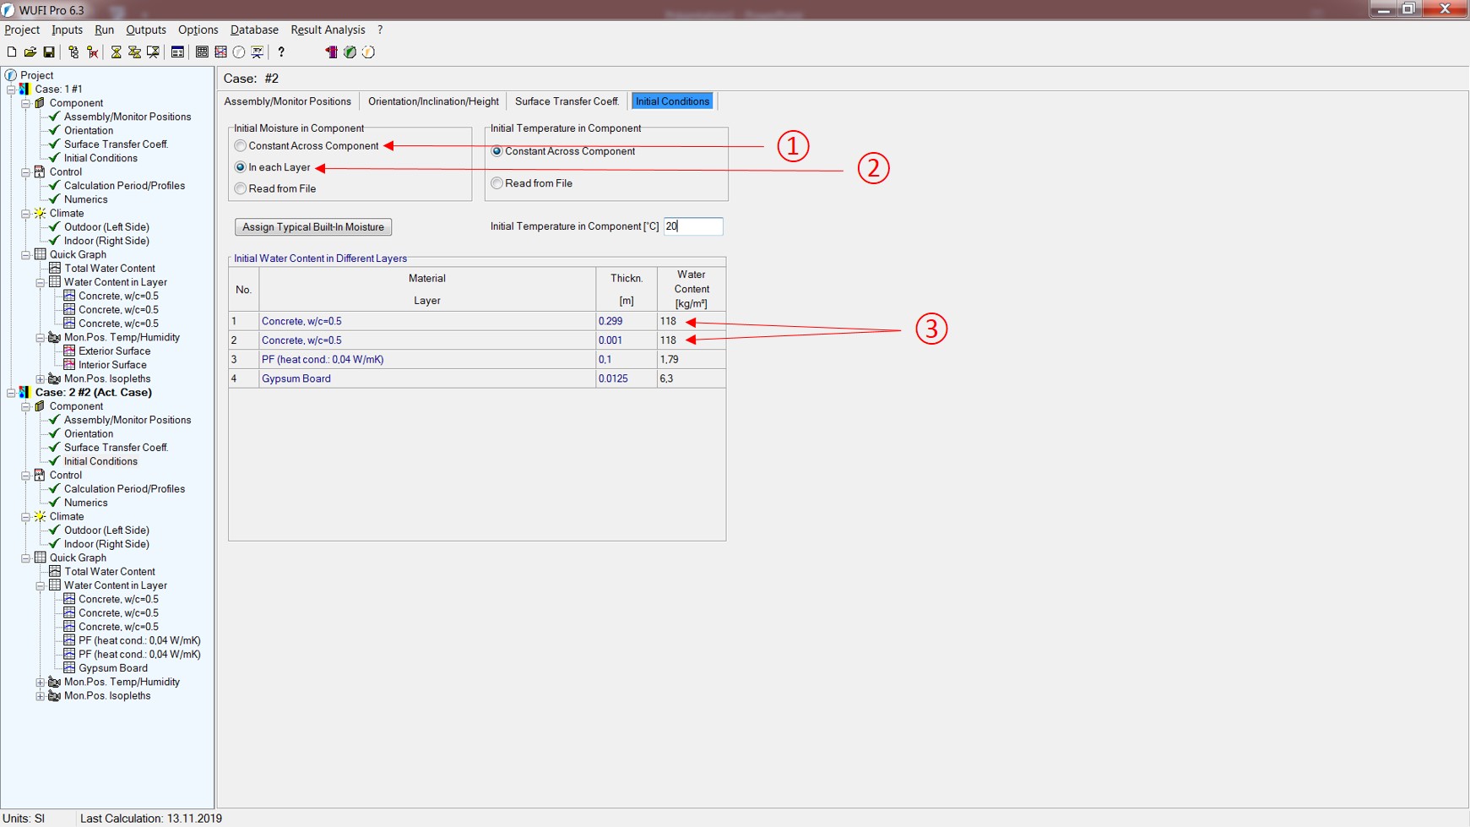
Task: Select Constant Across Component moisture radio button
Action: click(241, 146)
